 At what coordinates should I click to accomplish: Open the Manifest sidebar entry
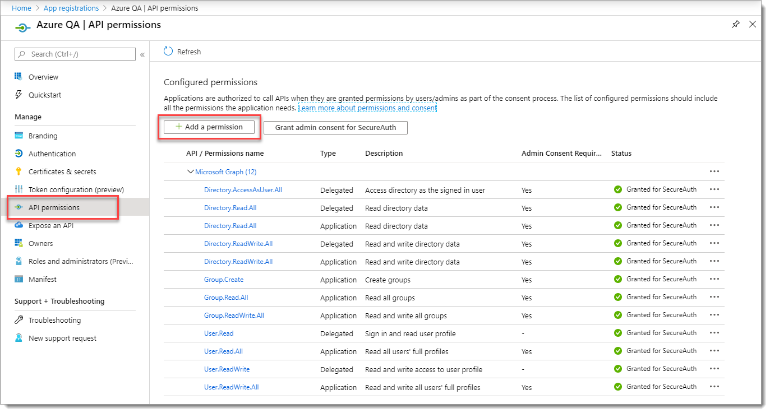tap(42, 280)
